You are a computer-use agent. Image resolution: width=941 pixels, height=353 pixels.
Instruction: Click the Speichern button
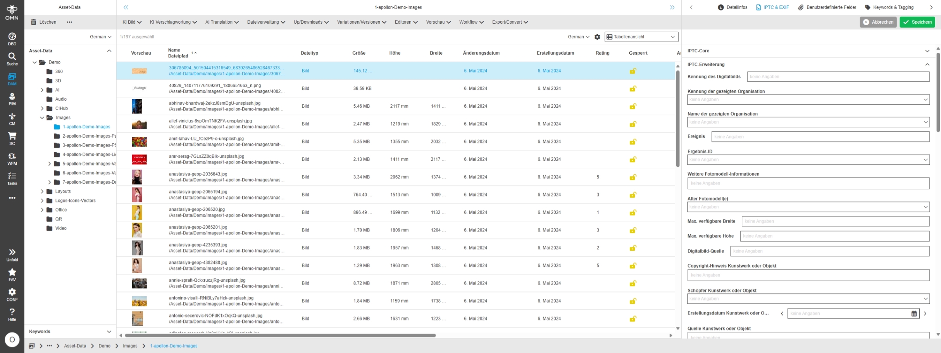pos(917,22)
